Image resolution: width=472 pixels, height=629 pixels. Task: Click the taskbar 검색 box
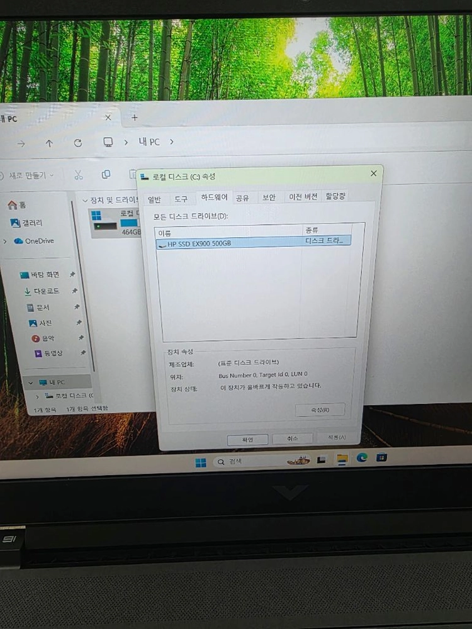(x=262, y=461)
